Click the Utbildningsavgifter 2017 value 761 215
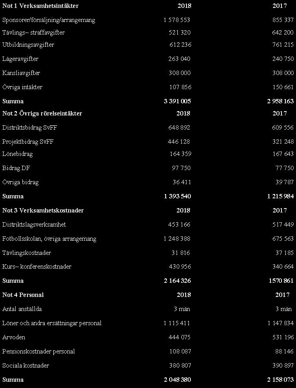This screenshot has width=296, height=388. point(283,44)
